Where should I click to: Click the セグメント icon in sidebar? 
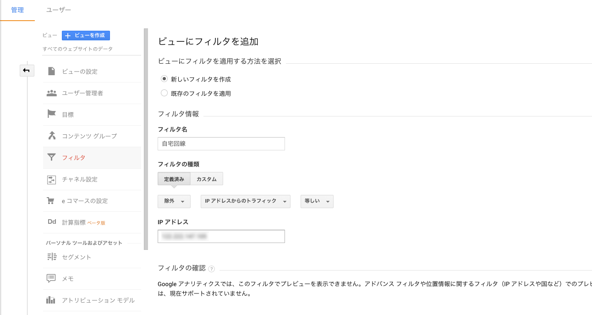coord(52,257)
